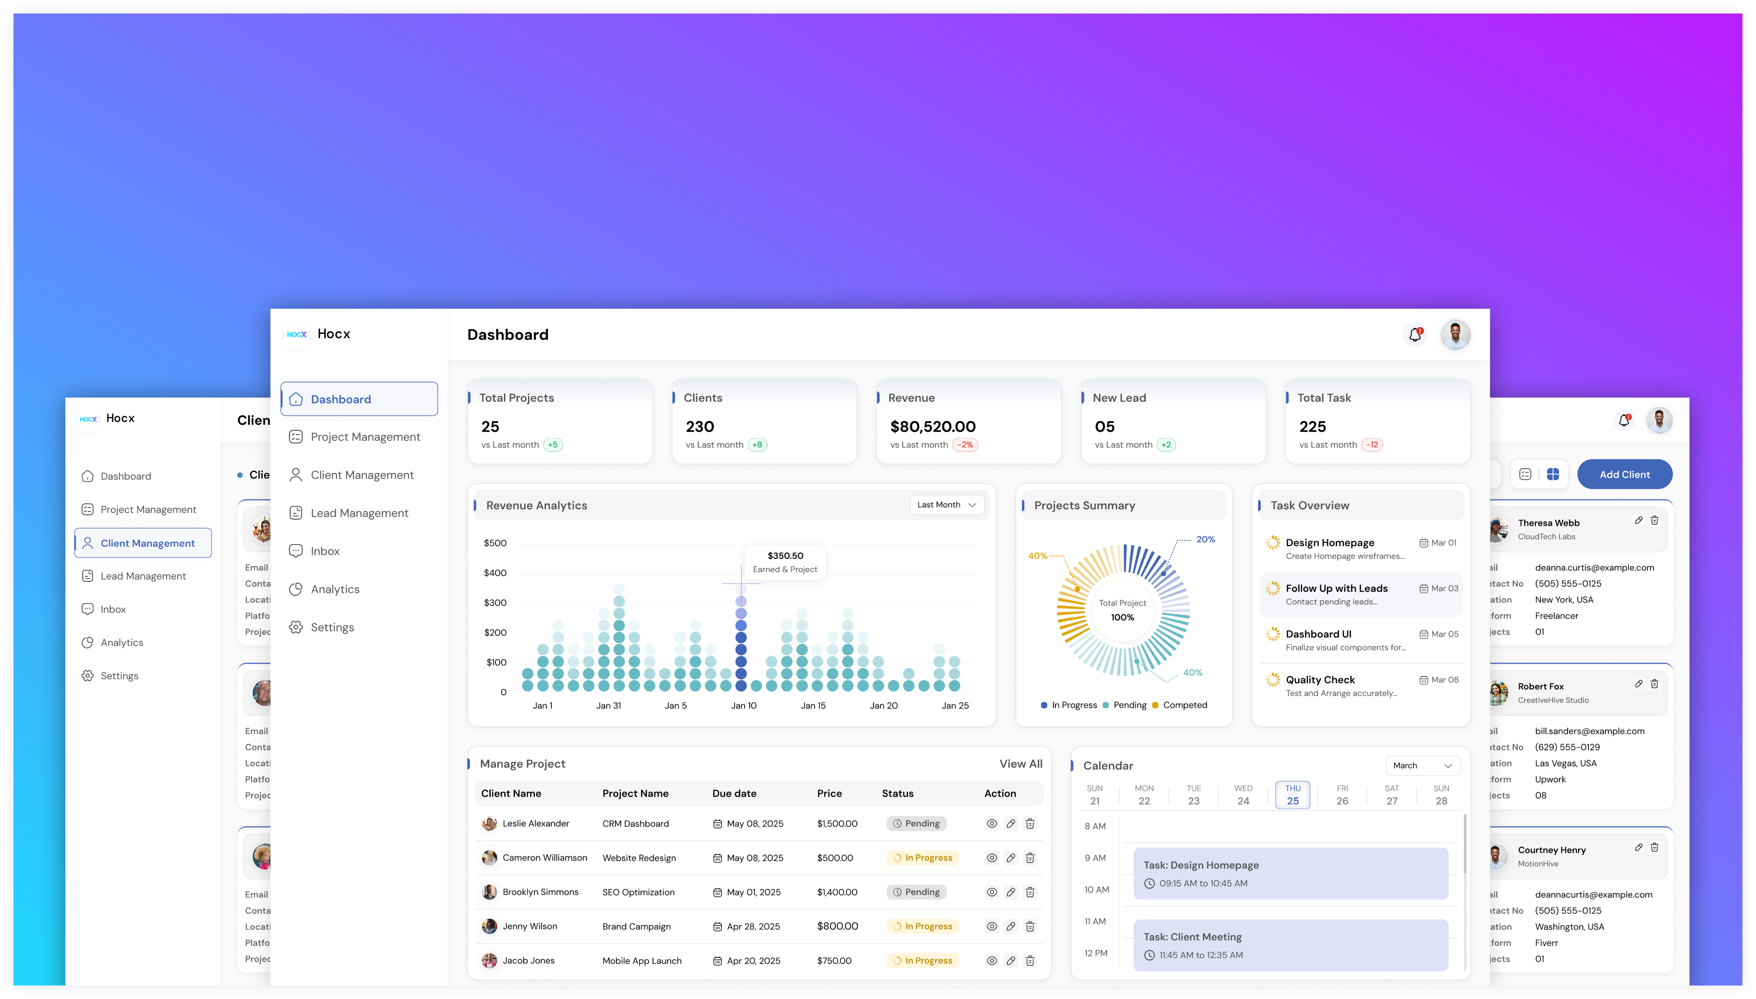Edit Jenny Wilson's project with the pencil icon

point(1010,926)
